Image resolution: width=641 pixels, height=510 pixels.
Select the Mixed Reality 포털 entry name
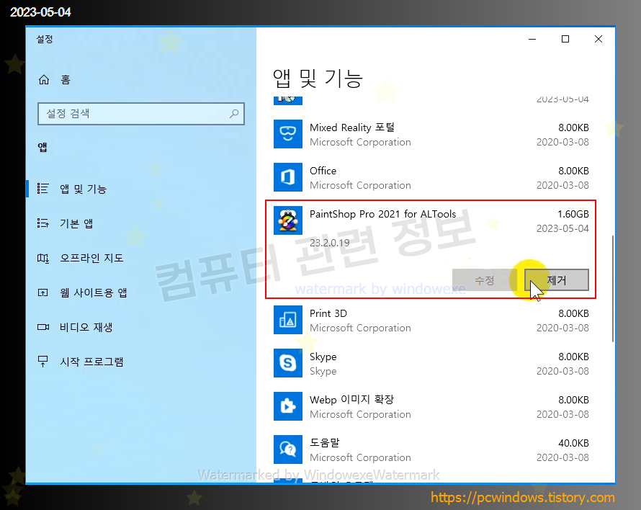click(352, 127)
